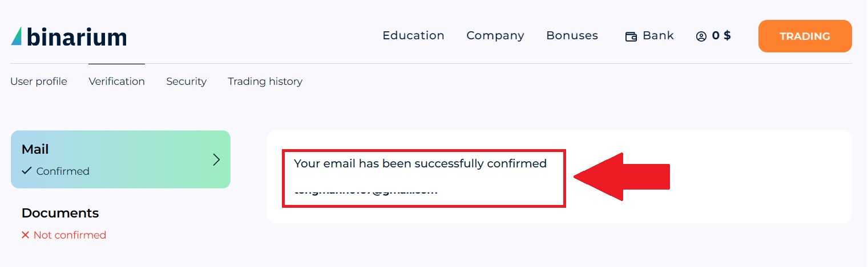Expand the Mail section chevron arrow
868x267 pixels.
(216, 159)
